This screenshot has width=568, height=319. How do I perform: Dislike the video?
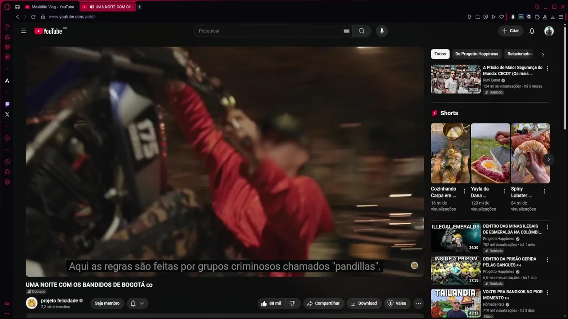292,303
